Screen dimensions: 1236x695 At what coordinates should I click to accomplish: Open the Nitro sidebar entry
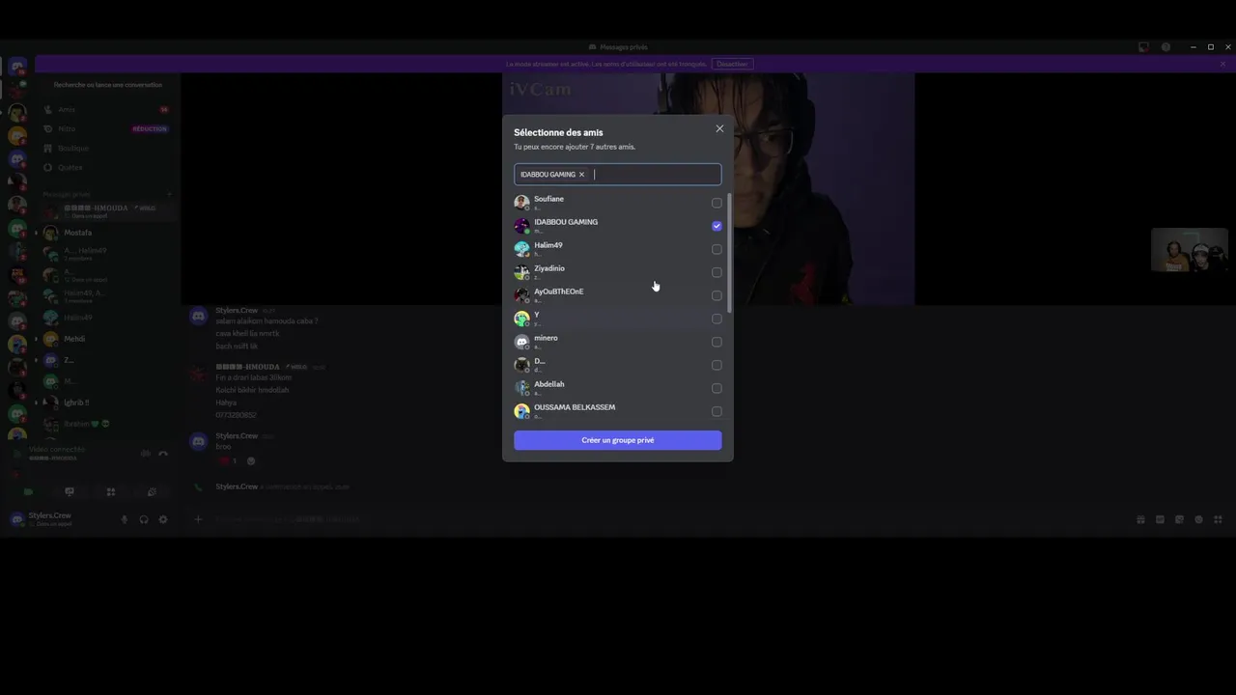click(x=106, y=128)
